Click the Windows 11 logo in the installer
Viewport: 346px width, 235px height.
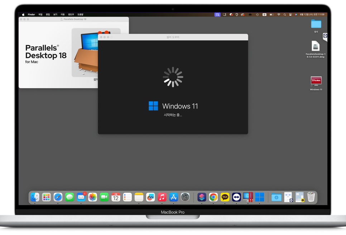click(x=153, y=106)
